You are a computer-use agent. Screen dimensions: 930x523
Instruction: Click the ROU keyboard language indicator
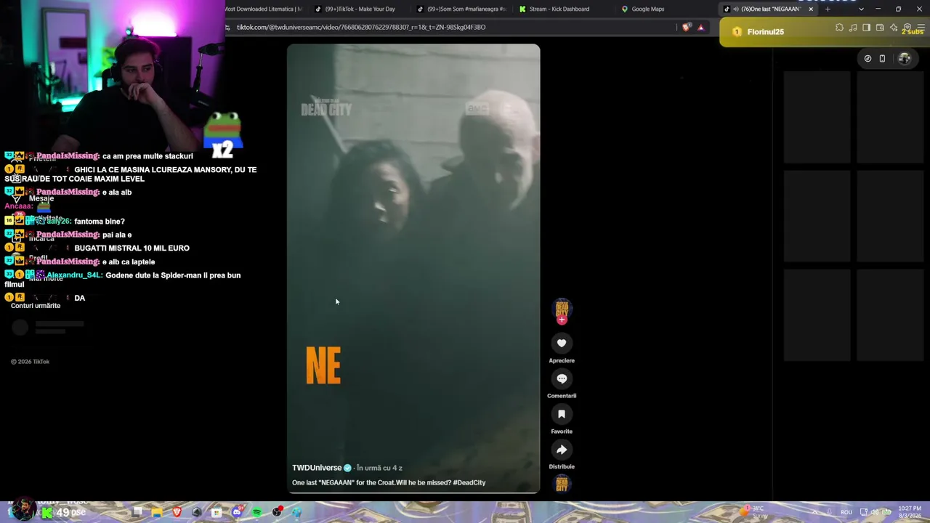click(x=846, y=512)
